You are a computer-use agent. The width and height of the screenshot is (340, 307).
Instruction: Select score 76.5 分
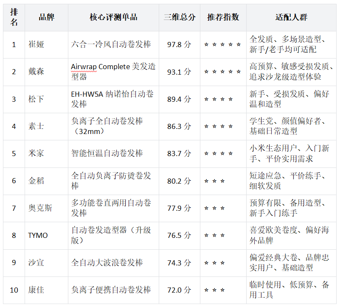pos(180,236)
